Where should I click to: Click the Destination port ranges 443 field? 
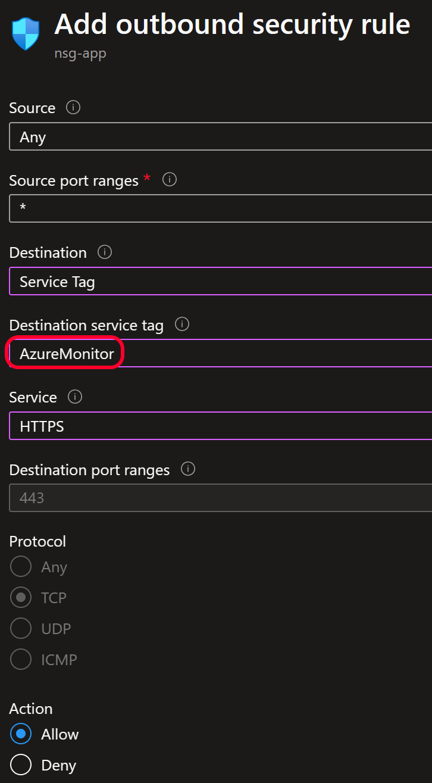point(221,498)
